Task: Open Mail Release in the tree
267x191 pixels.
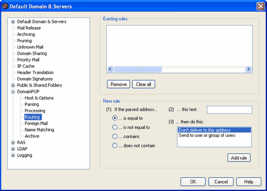Action: pyautogui.click(x=29, y=28)
